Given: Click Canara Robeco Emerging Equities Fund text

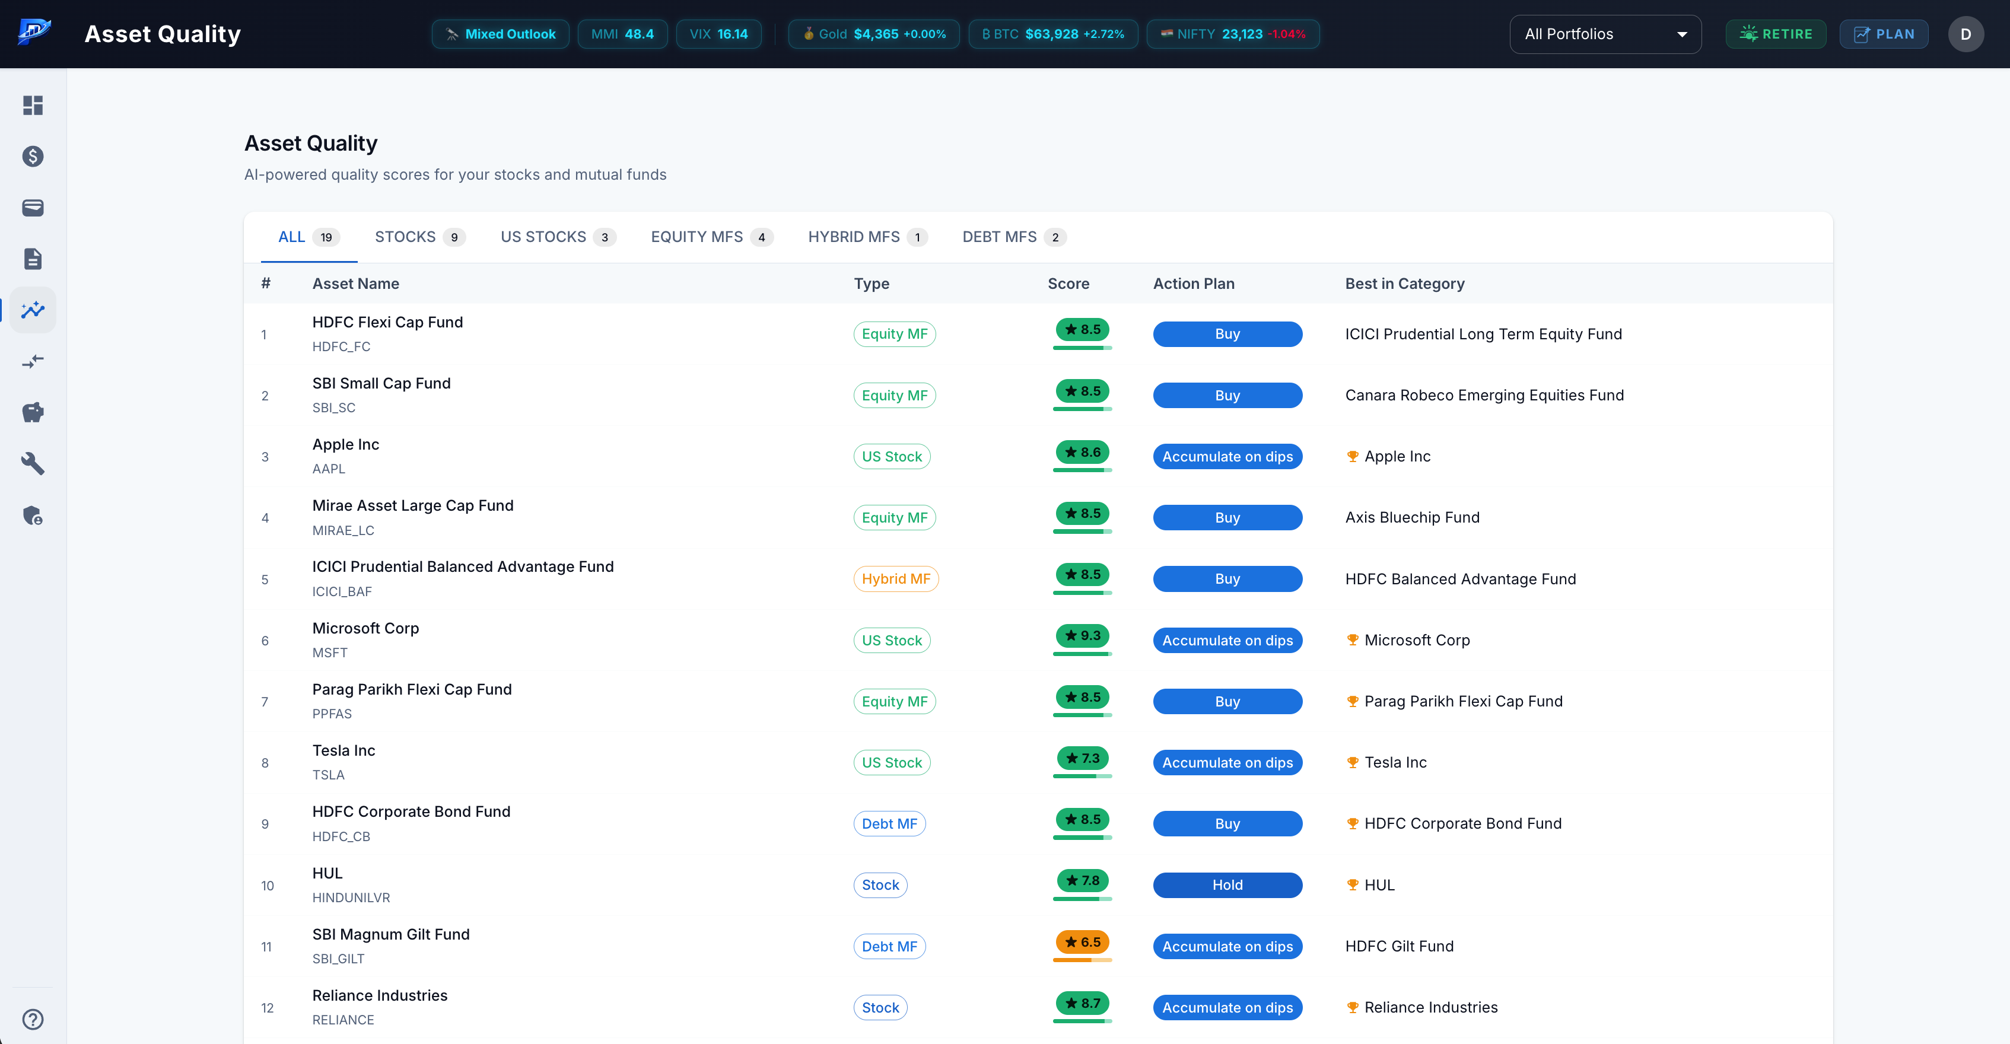Looking at the screenshot, I should pyautogui.click(x=1484, y=395).
